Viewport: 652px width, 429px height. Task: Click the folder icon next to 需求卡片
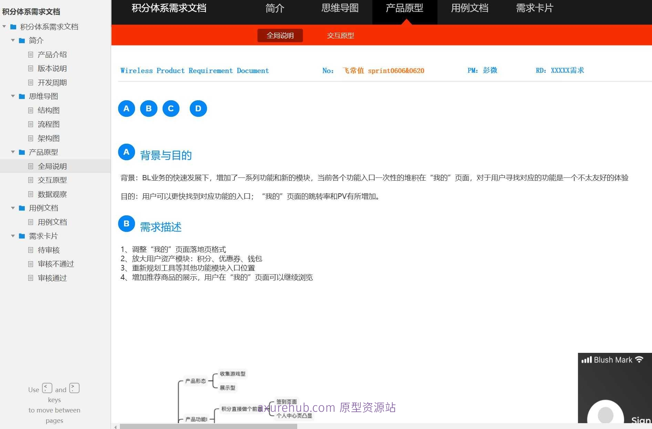(21, 236)
